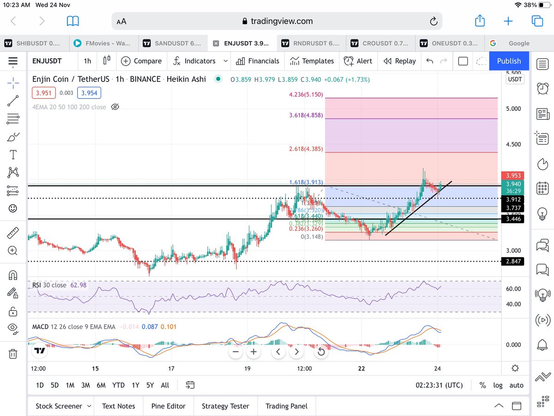Select the trend line drawing tool
The width and height of the screenshot is (554, 416).
(x=13, y=101)
